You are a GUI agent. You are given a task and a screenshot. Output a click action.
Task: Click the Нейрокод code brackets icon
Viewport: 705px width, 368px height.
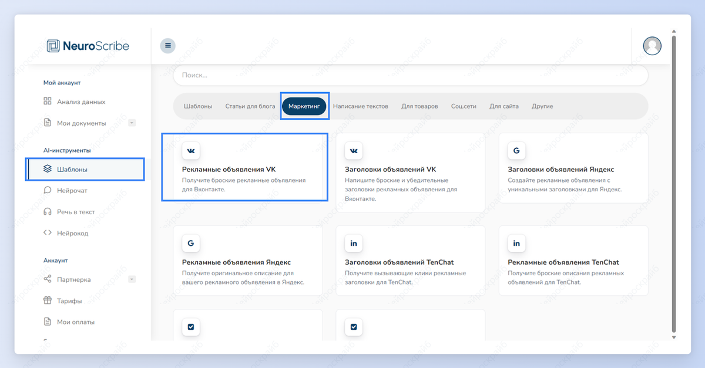coord(48,232)
